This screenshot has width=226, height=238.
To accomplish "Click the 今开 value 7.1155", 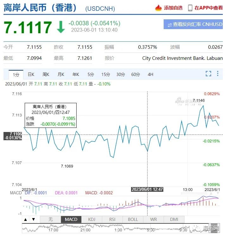I will click(34, 47).
